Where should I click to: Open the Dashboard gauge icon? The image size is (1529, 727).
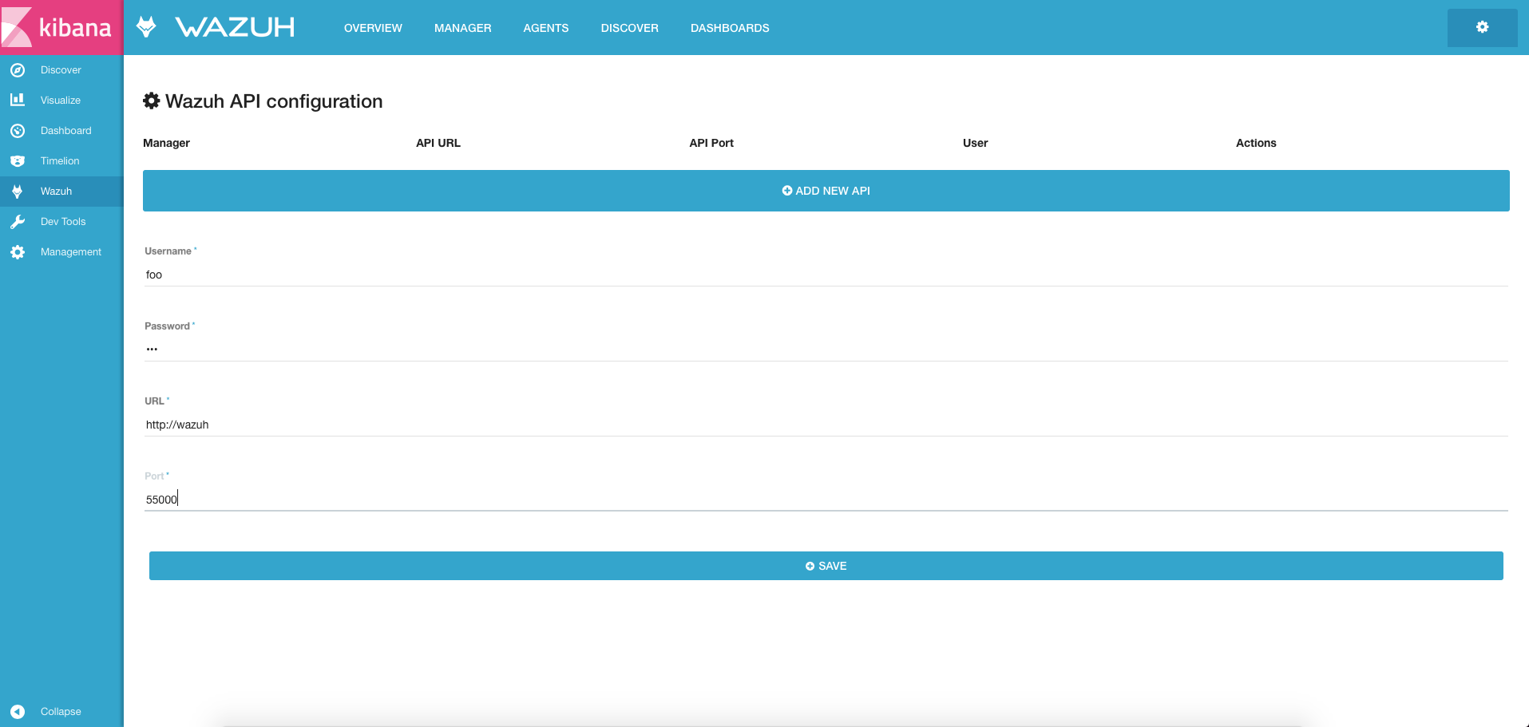pos(18,131)
